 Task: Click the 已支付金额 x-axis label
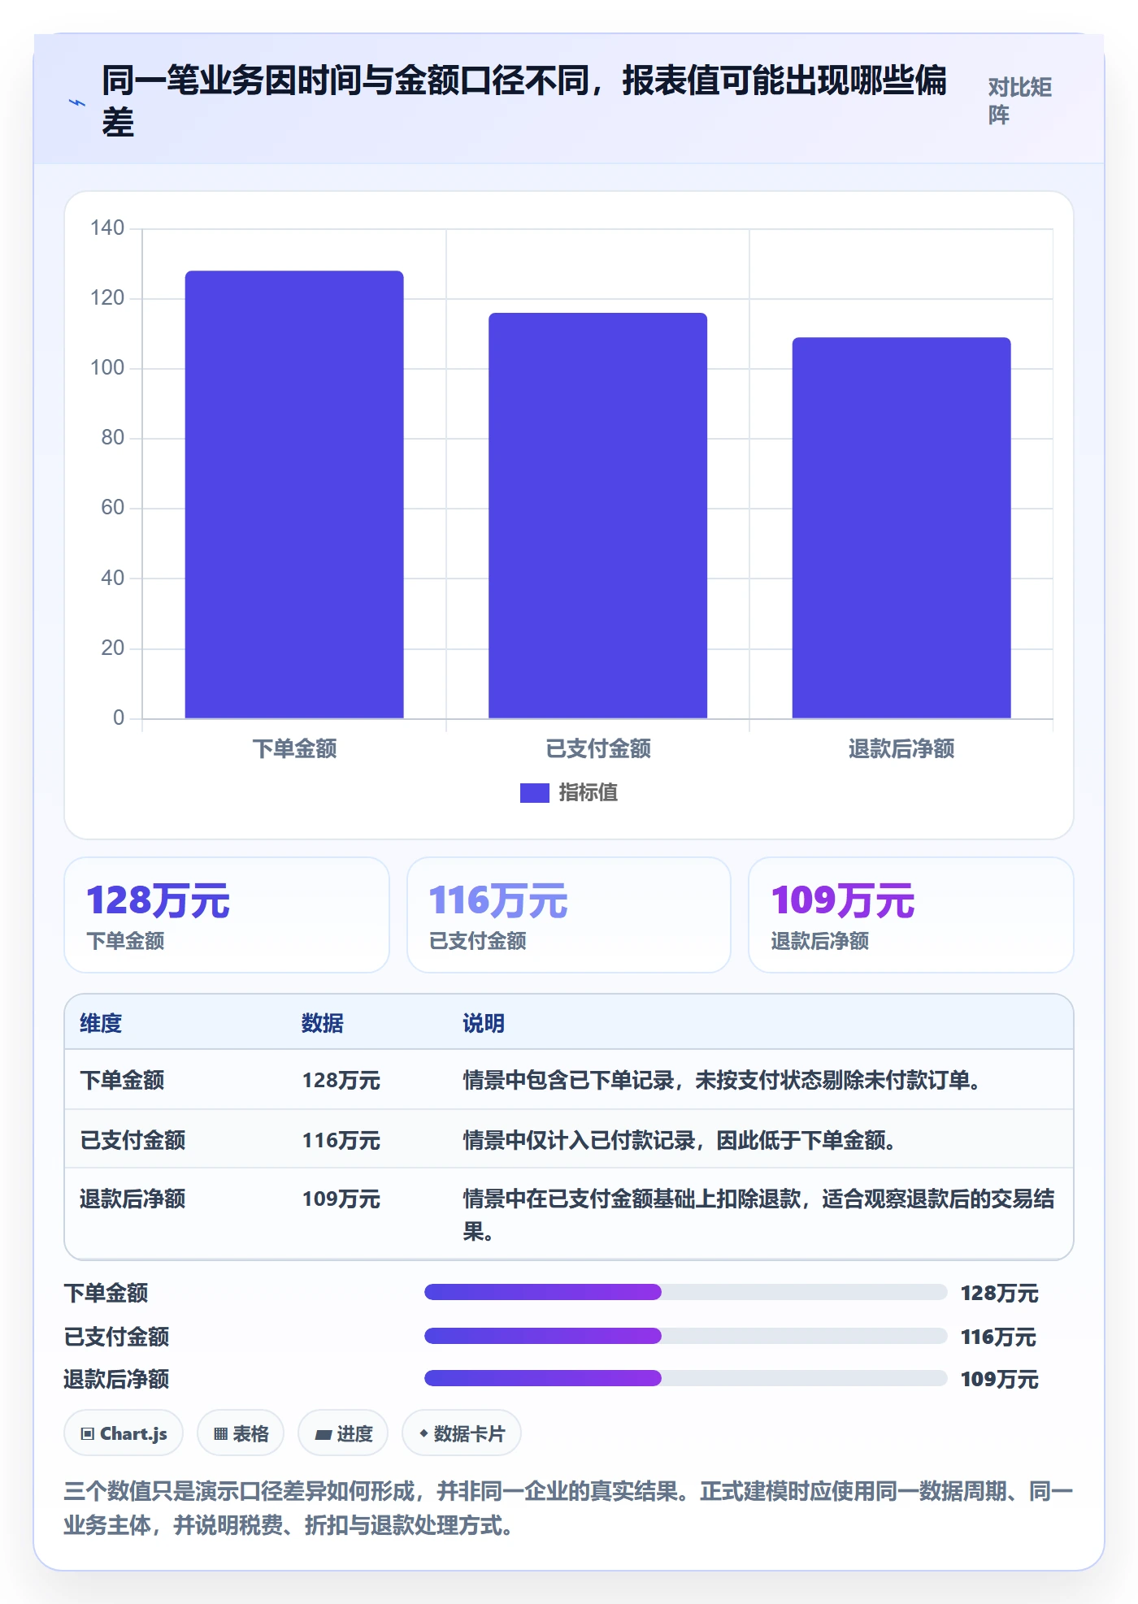pyautogui.click(x=597, y=748)
